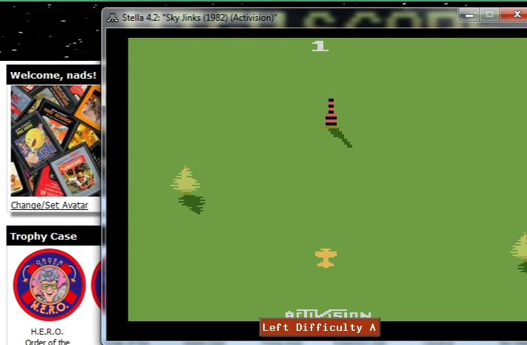Image resolution: width=527 pixels, height=345 pixels.
Task: Click the Stella app icon in title bar
Action: (x=112, y=18)
